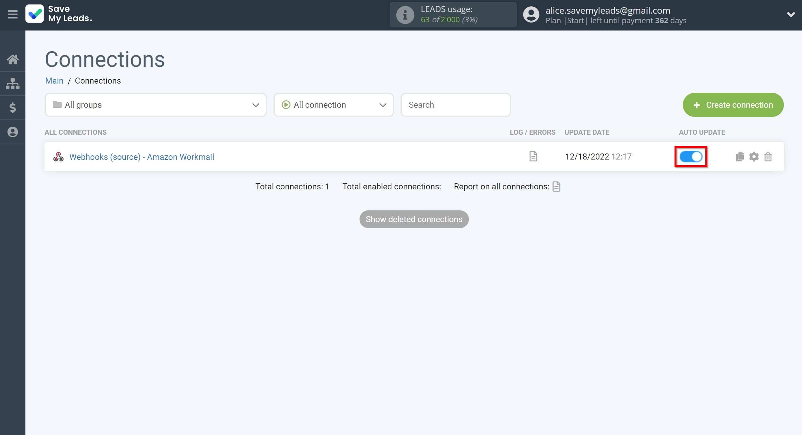802x435 pixels.
Task: Click the Show deleted connections button
Action: pyautogui.click(x=414, y=219)
